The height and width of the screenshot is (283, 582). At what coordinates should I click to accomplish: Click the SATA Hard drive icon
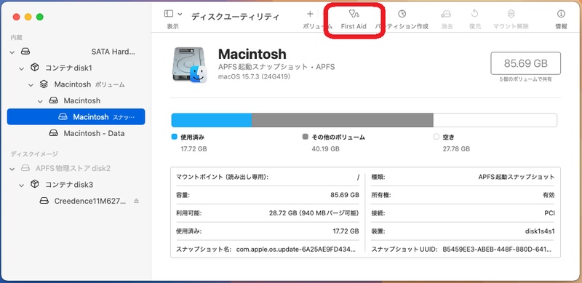[x=25, y=51]
